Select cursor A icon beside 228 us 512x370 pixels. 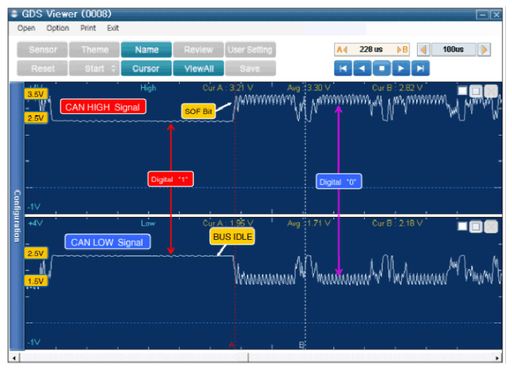pyautogui.click(x=342, y=49)
